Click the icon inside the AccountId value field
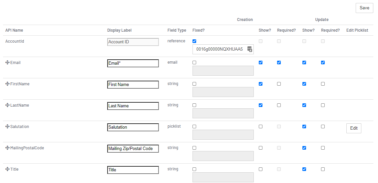The width and height of the screenshot is (378, 183). point(250,49)
